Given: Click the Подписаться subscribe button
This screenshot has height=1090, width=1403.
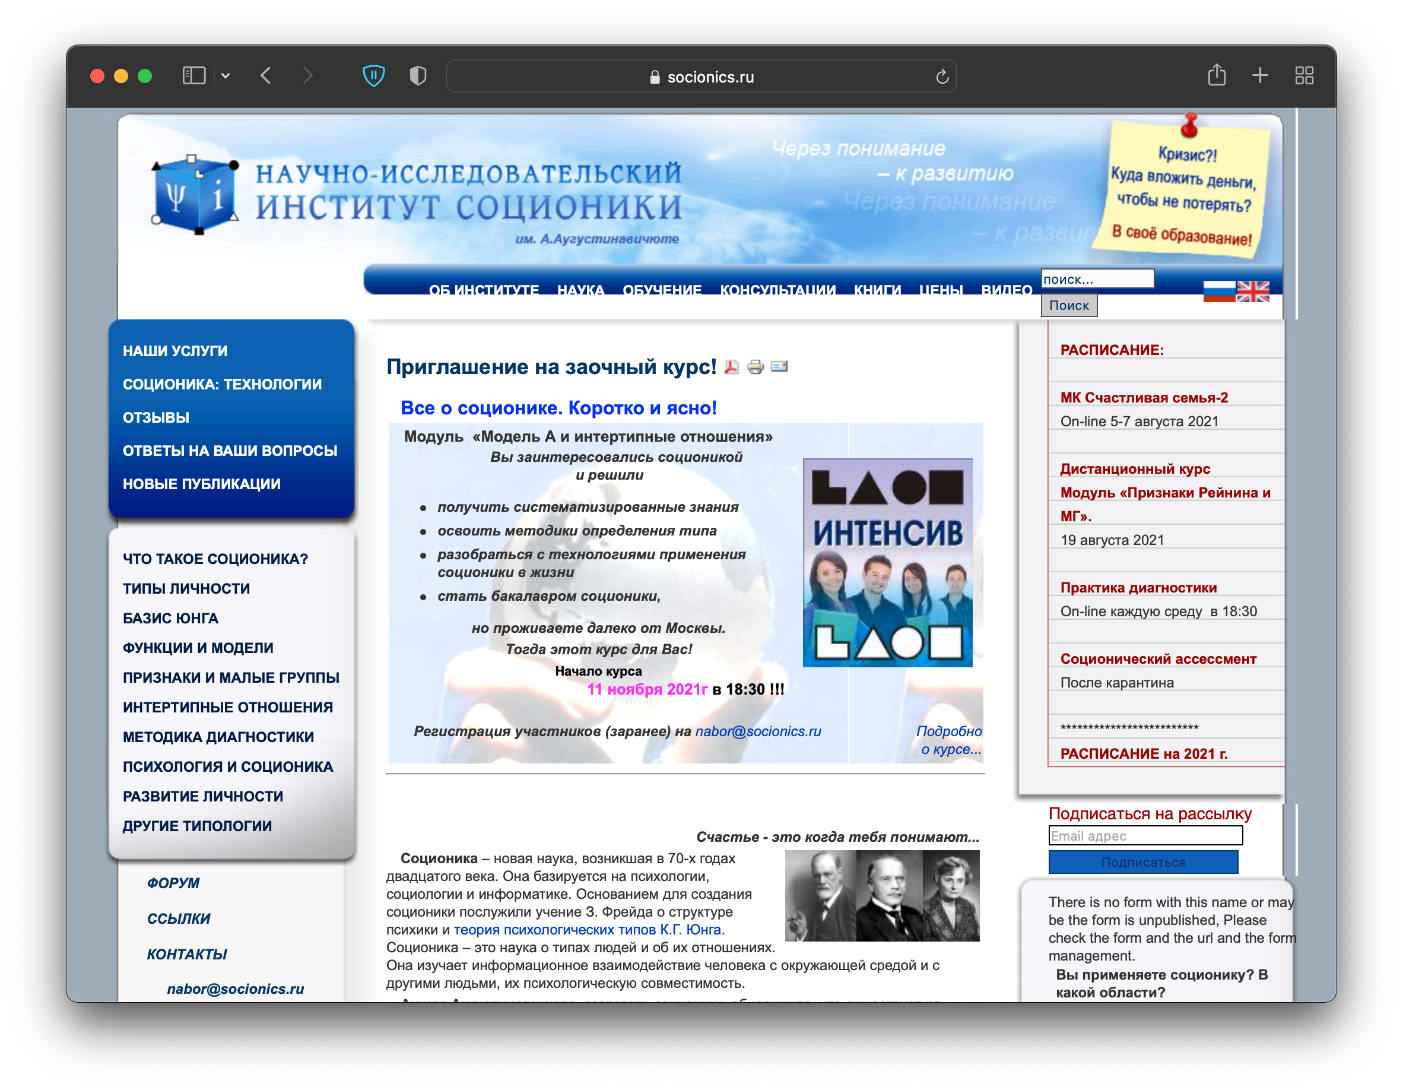Looking at the screenshot, I should click(x=1143, y=862).
